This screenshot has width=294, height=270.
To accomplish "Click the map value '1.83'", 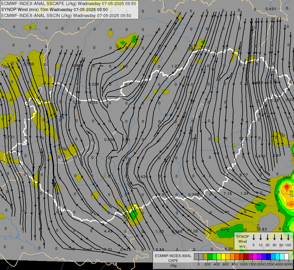I will (x=263, y=229).
